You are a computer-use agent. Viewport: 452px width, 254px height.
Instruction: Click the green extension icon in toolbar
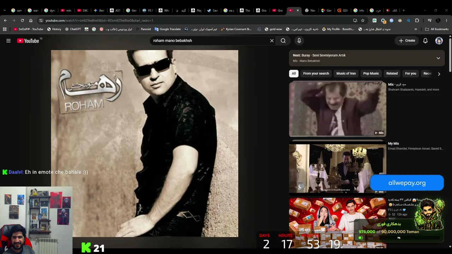click(x=375, y=20)
